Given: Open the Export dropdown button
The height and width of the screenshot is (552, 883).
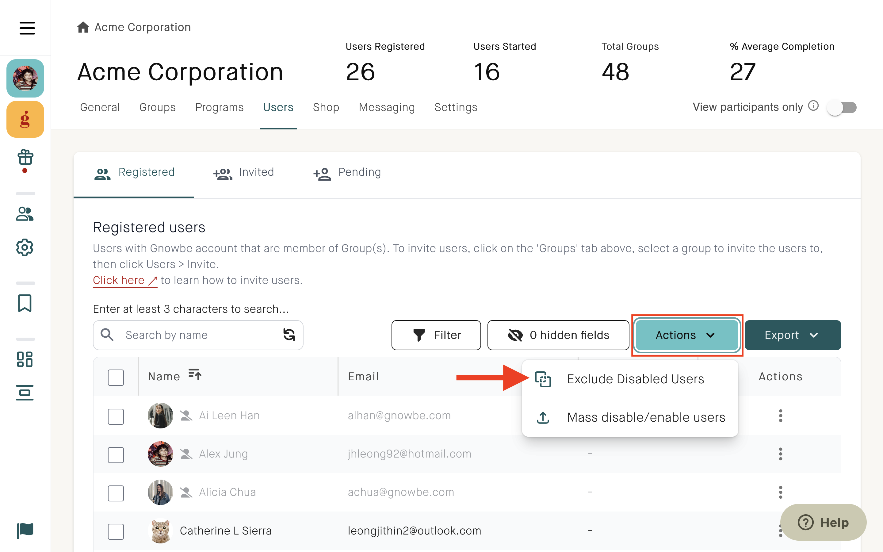Looking at the screenshot, I should click(x=793, y=335).
